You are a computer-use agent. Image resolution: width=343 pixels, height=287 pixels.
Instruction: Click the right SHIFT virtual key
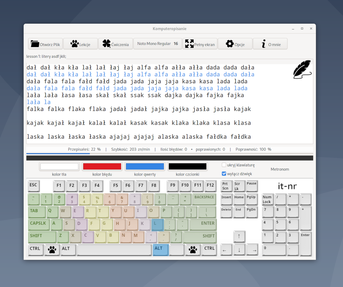tap(200, 237)
